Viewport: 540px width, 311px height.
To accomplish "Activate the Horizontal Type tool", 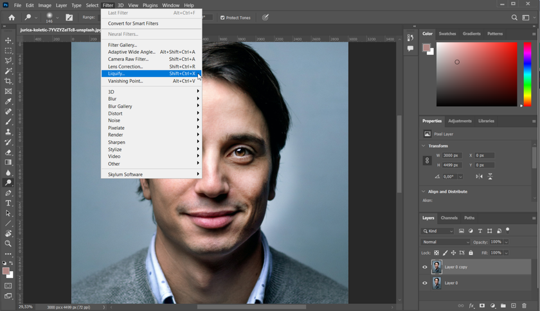I will [8, 203].
